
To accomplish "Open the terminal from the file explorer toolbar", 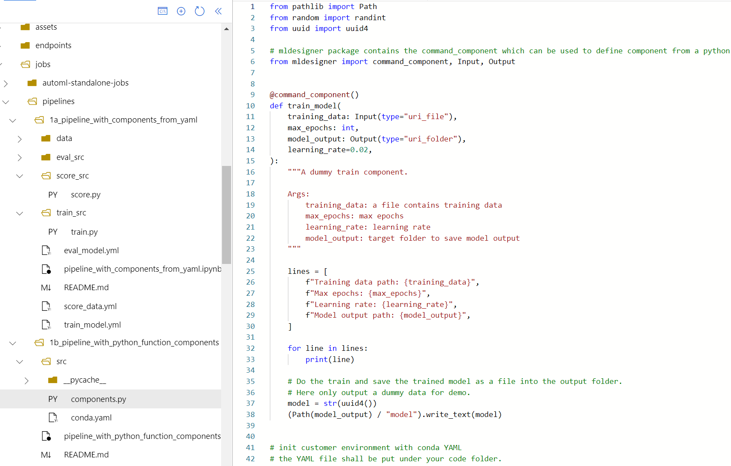I will [x=163, y=11].
